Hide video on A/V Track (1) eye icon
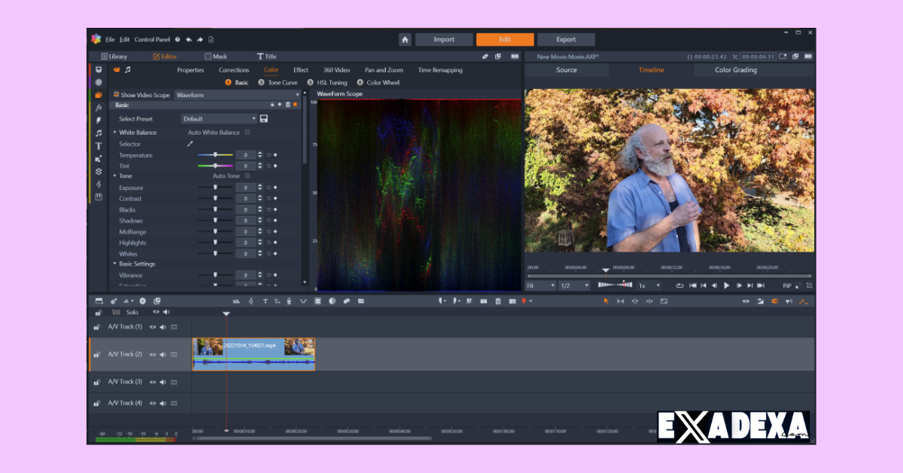 (152, 327)
